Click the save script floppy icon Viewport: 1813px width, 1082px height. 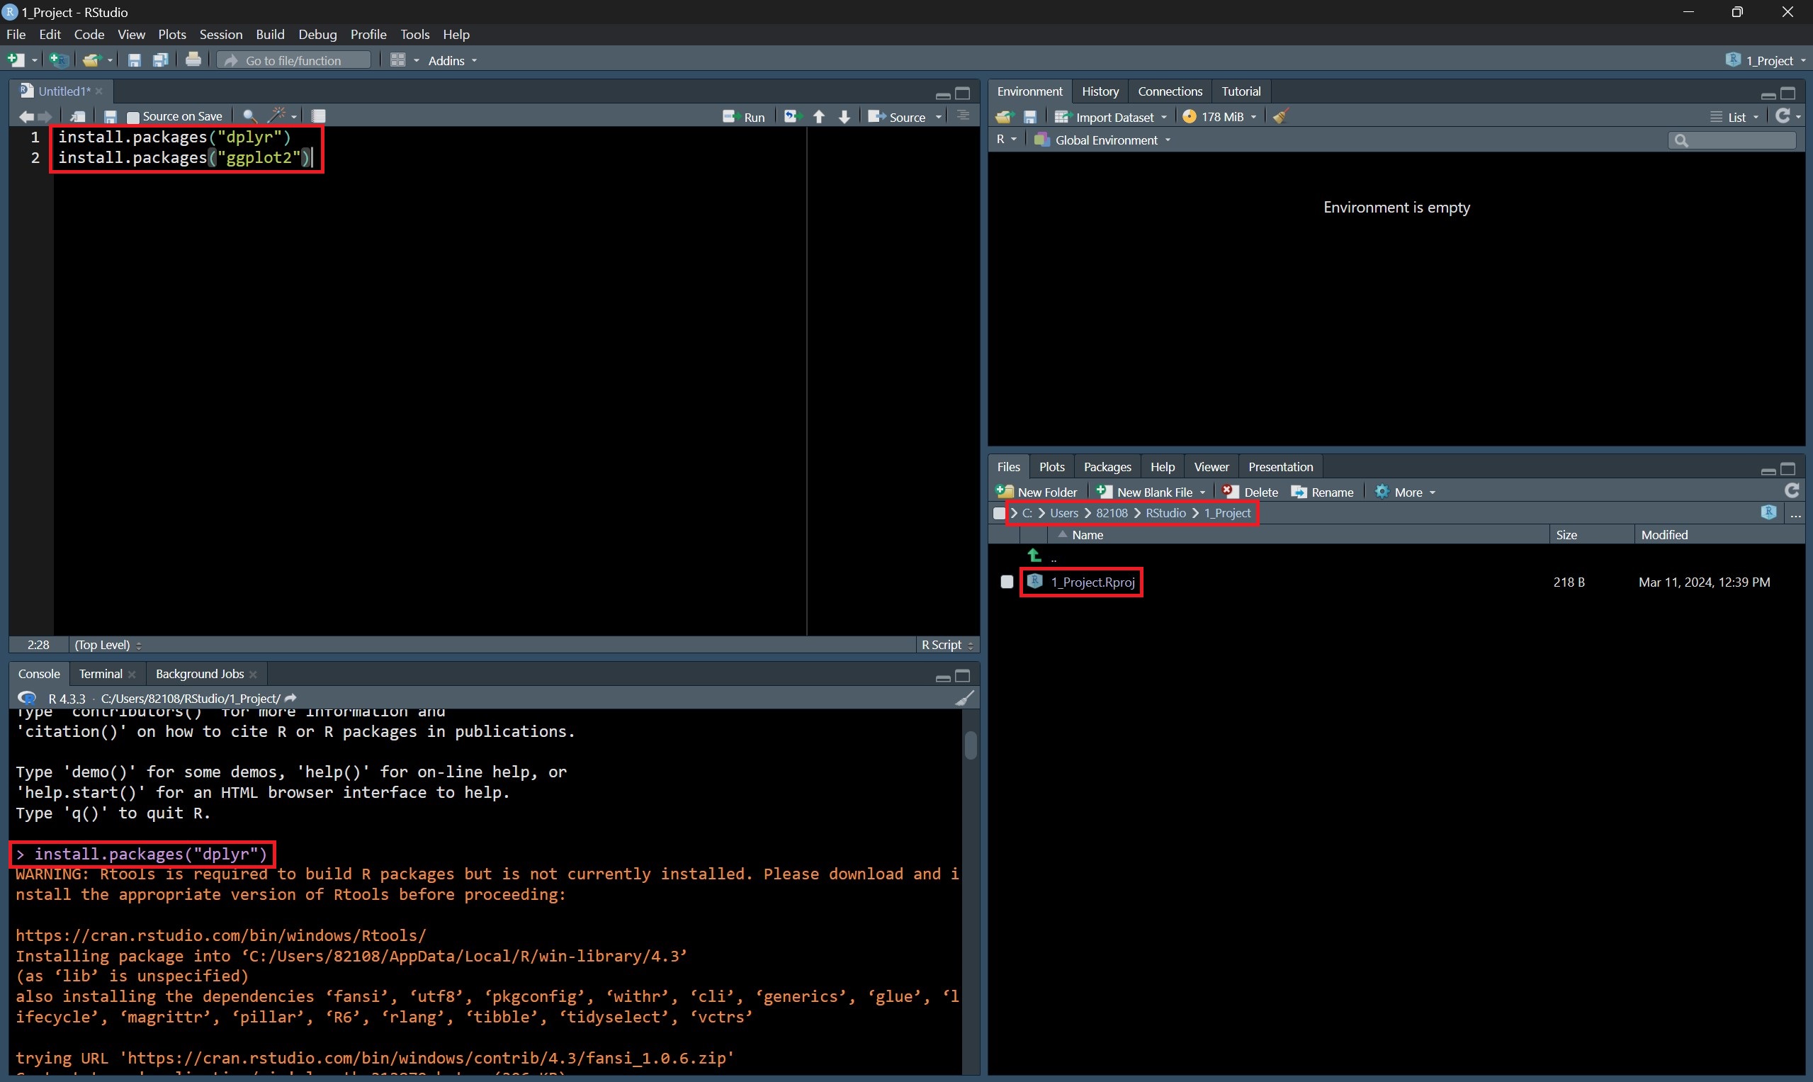(x=110, y=117)
